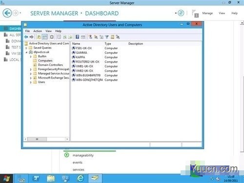Click the Add to group toolbar icon
This screenshot has width=244, height=183.
(118, 37)
